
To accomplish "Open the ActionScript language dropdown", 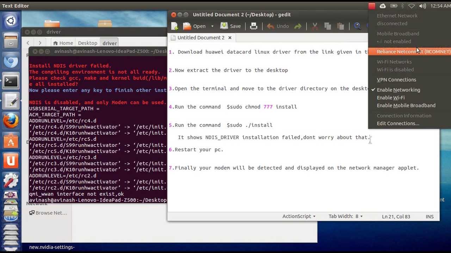I will tap(299, 216).
